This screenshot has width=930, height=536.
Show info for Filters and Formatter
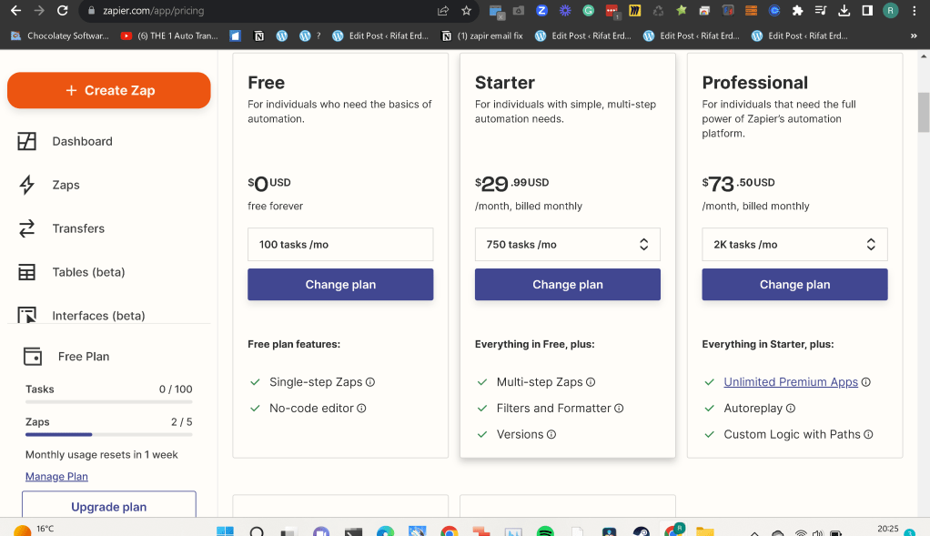(x=619, y=409)
